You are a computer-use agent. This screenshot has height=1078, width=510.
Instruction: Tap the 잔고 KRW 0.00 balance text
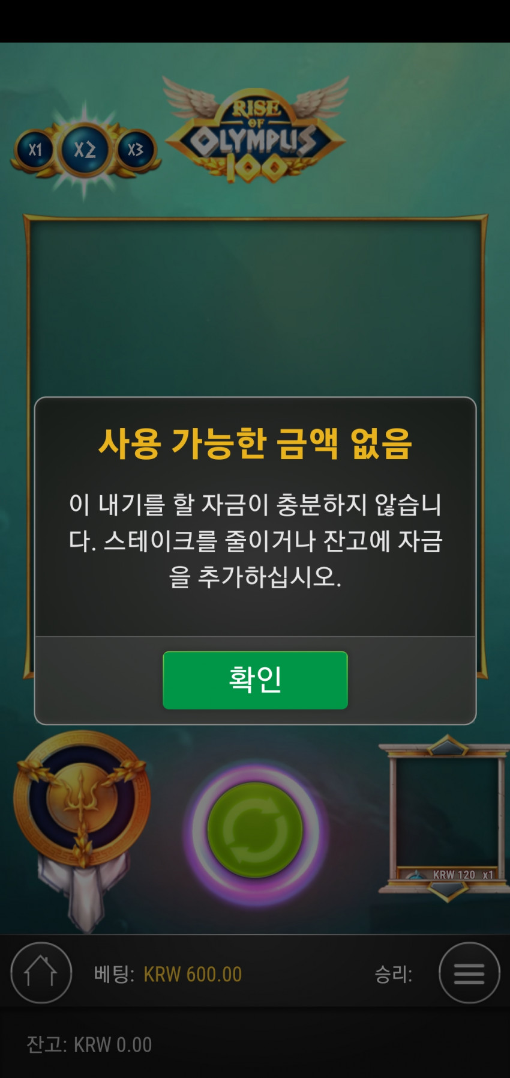point(89,1044)
